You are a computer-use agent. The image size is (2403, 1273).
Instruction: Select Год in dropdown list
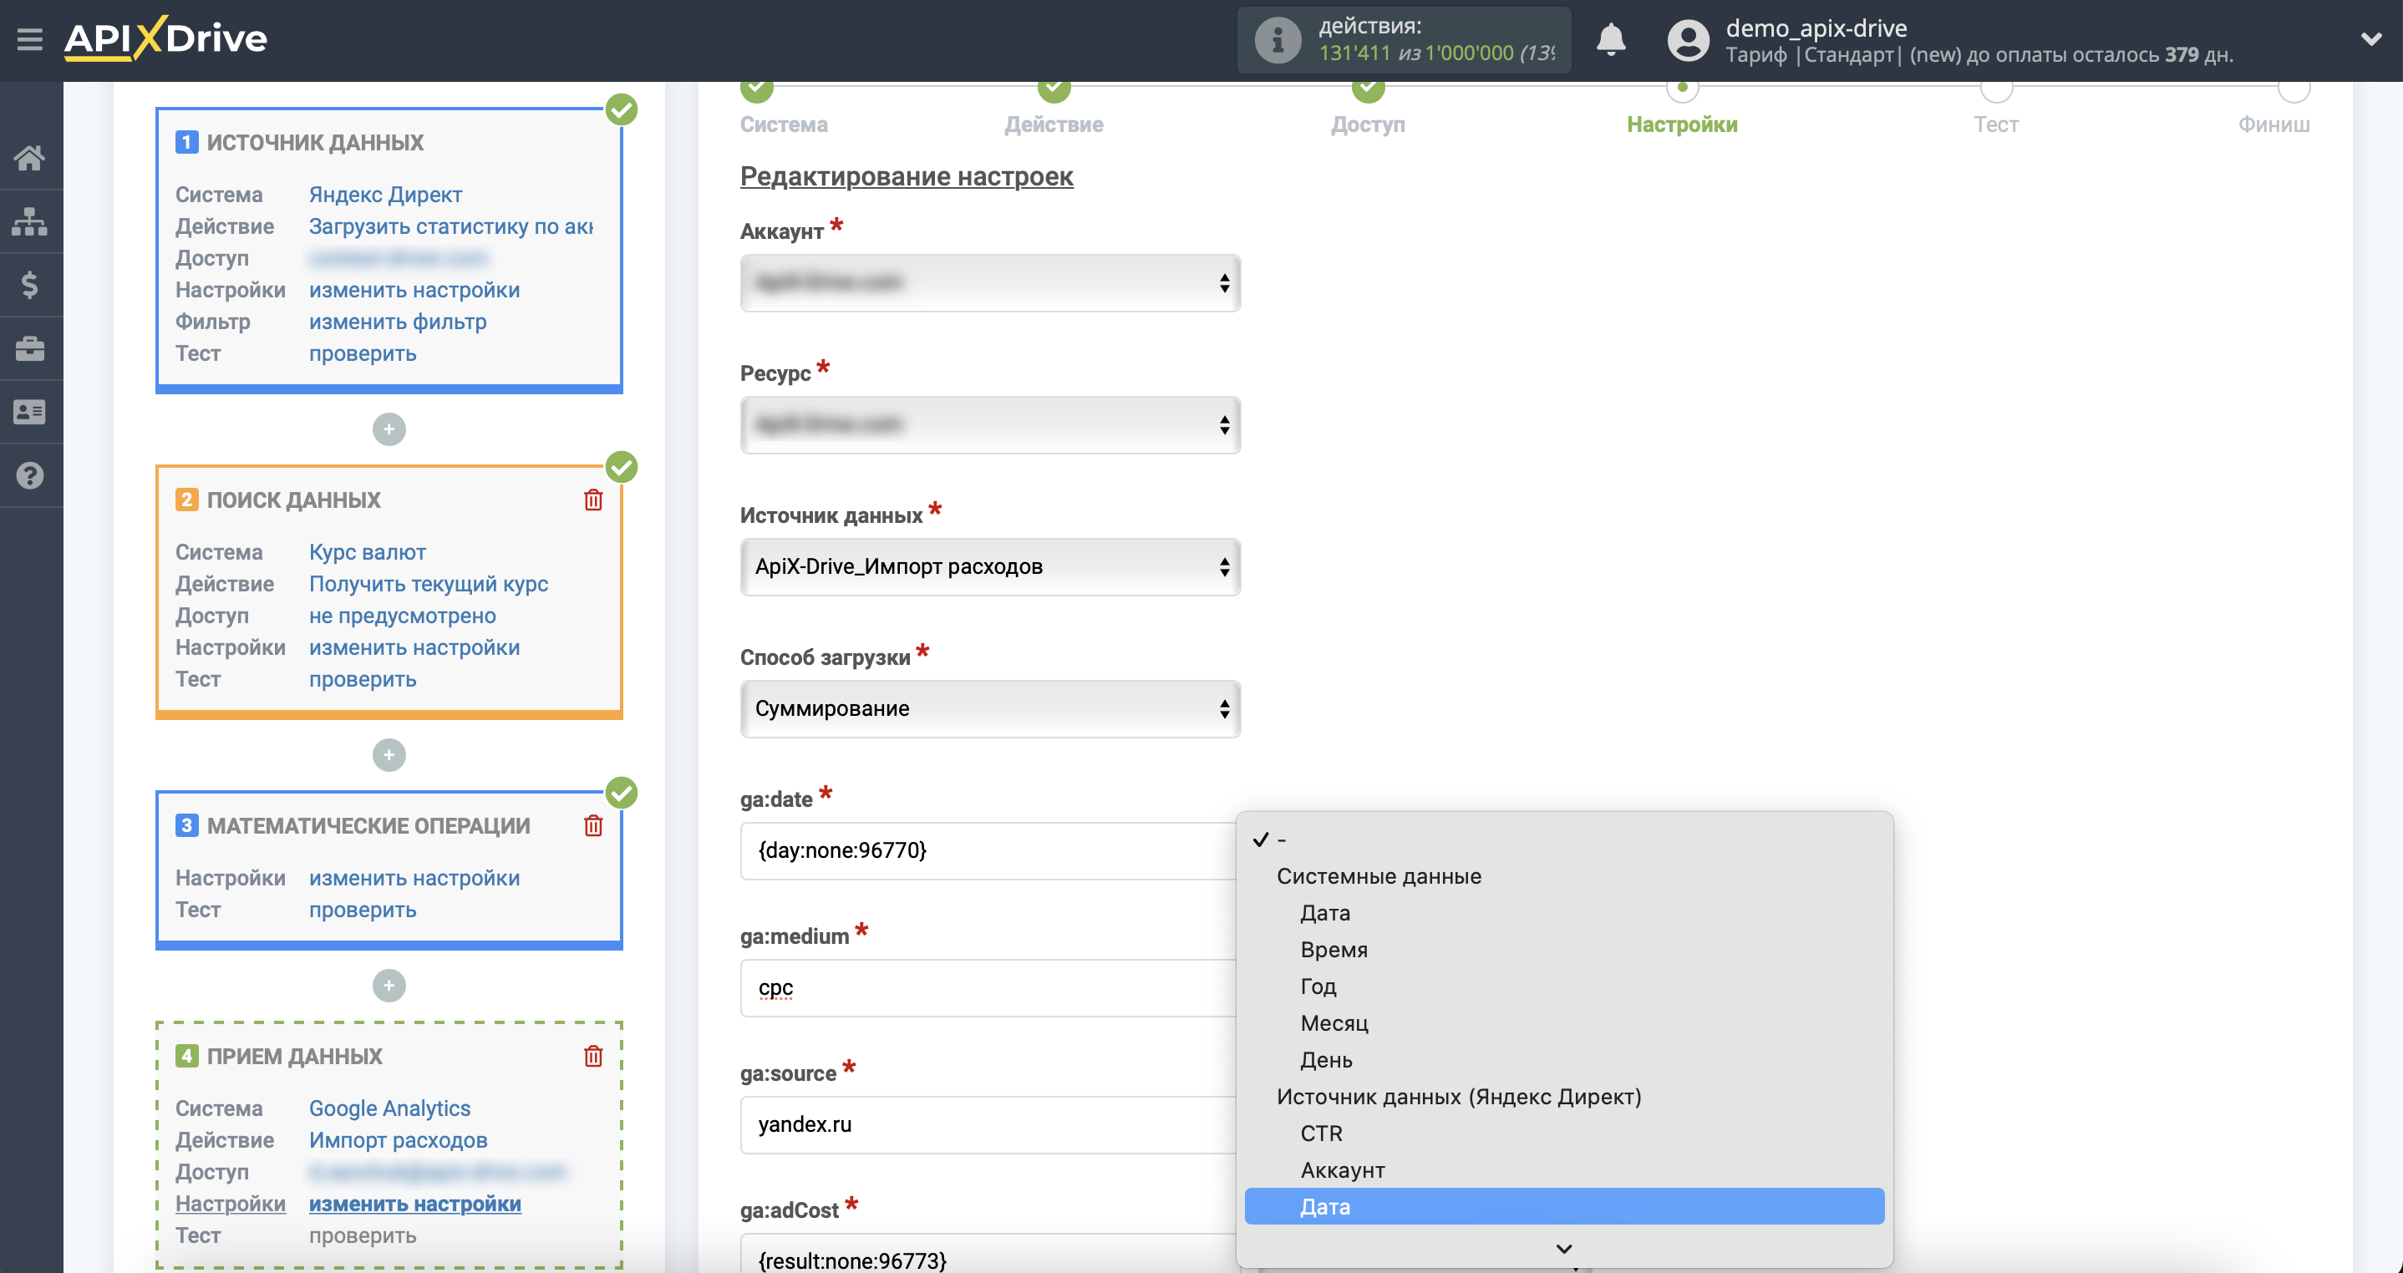[1563, 986]
